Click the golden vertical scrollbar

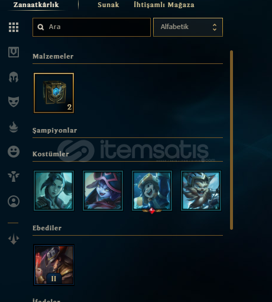[231, 140]
